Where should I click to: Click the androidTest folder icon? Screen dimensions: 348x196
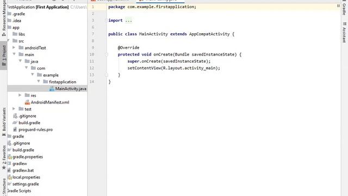tap(21, 47)
